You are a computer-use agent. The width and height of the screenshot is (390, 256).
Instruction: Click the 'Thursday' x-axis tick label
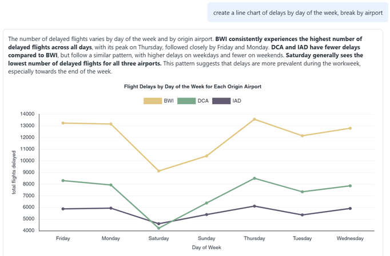(x=254, y=238)
